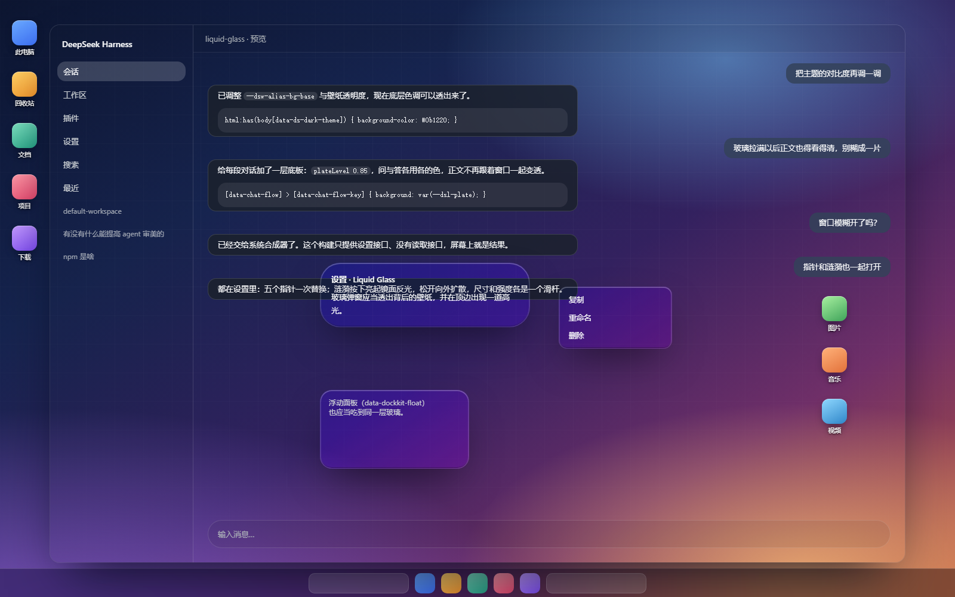Open the 图片 desktop icon
955x597 pixels.
click(834, 313)
